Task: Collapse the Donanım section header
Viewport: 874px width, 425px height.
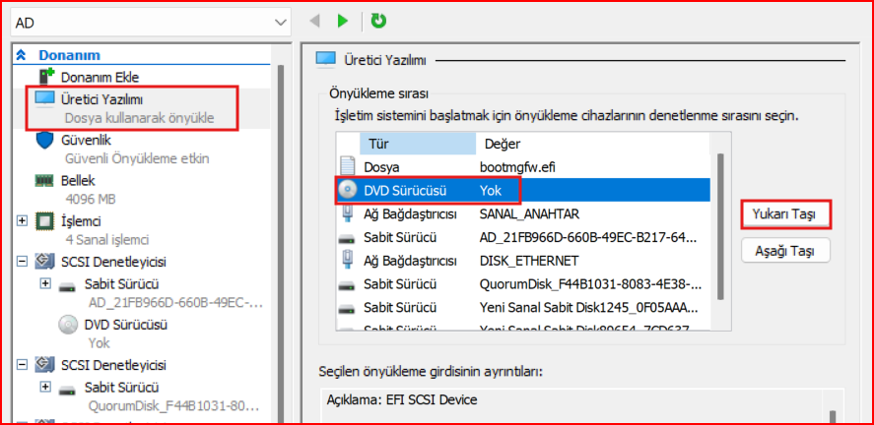Action: 21,55
